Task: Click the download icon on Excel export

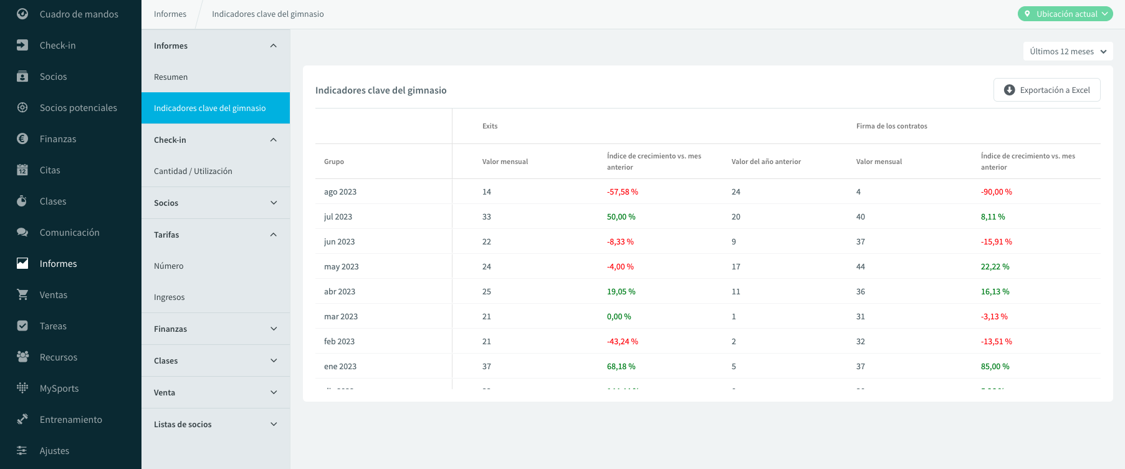Action: [1010, 90]
